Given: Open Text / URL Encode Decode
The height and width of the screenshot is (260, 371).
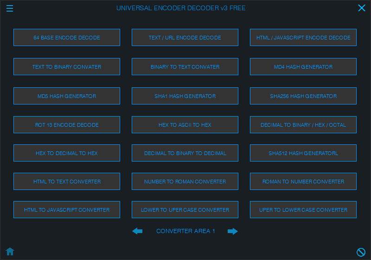Looking at the screenshot, I should point(185,38).
